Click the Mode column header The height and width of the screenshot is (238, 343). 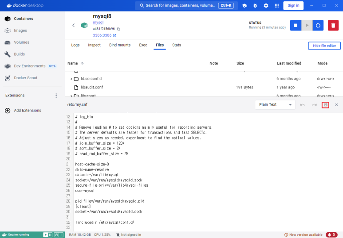click(322, 63)
